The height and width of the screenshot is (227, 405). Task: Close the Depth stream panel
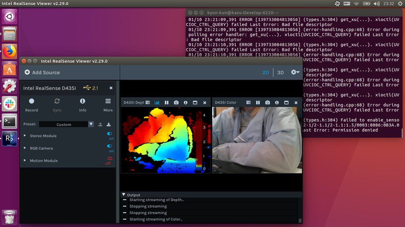click(x=204, y=102)
